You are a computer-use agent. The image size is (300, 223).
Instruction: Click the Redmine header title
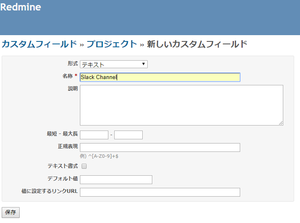point(21,7)
